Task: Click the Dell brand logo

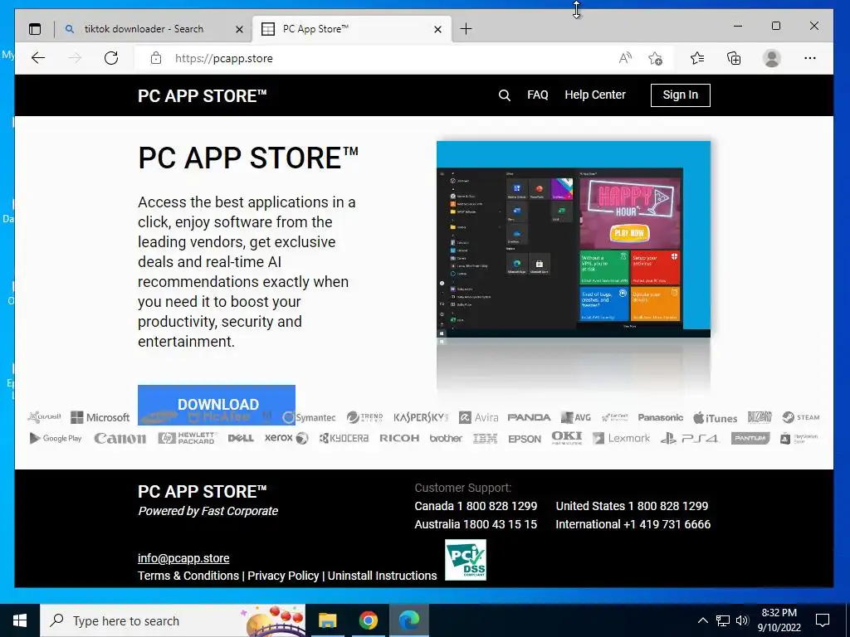Action: pyautogui.click(x=241, y=438)
